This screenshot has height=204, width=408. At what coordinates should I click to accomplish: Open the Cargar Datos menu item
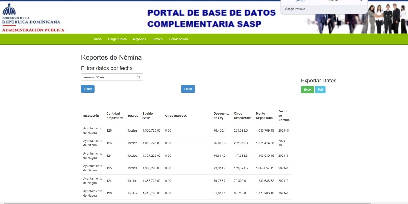click(117, 39)
